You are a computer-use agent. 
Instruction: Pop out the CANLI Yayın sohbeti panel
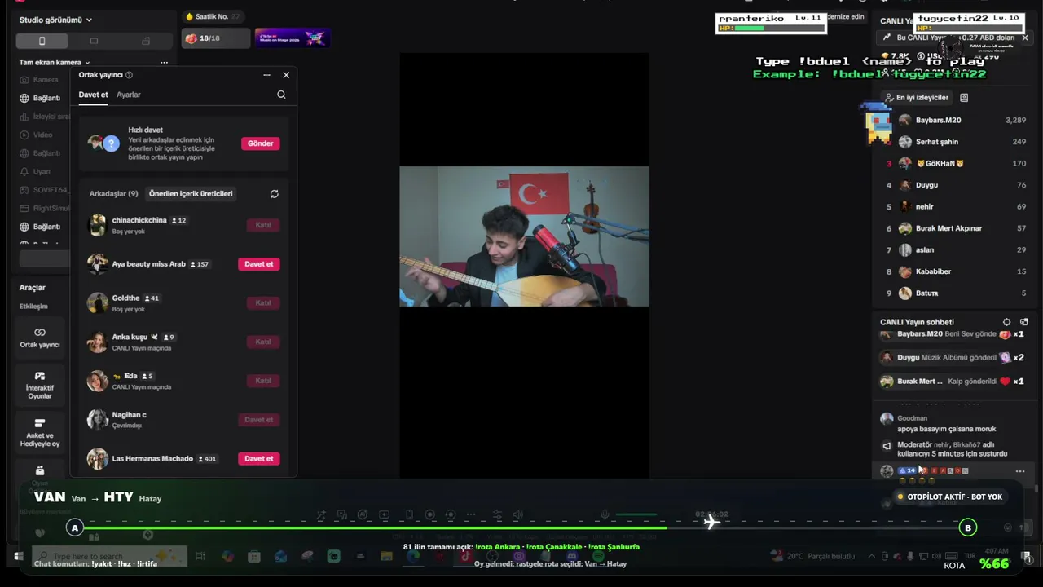coord(1024,322)
